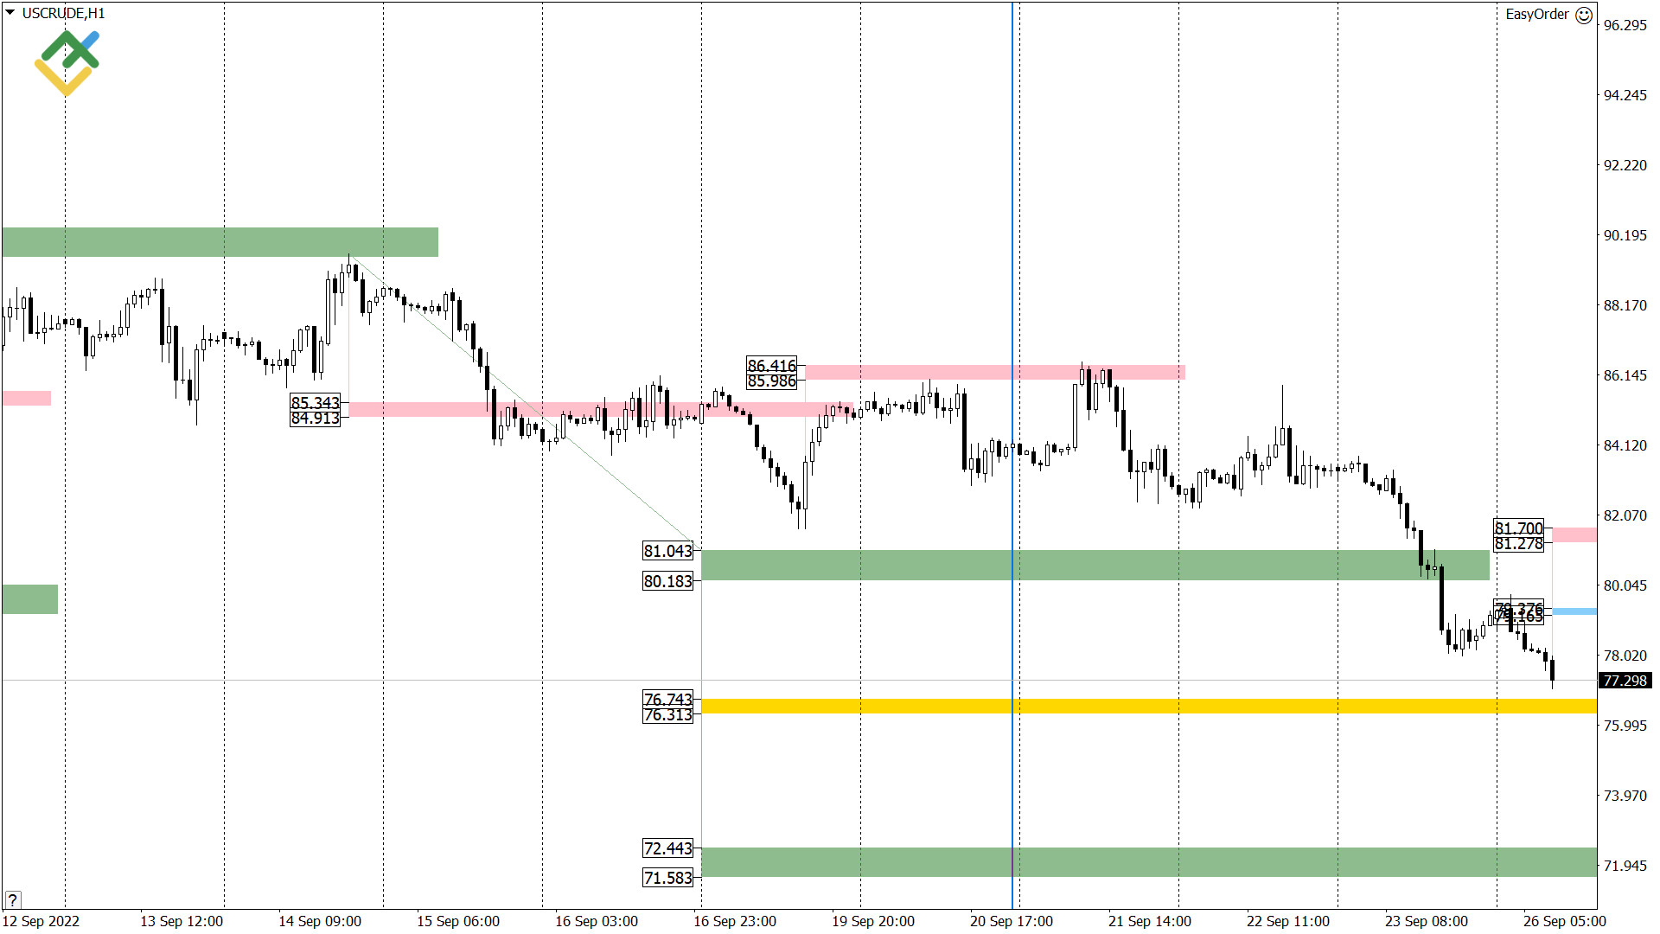Select the 81.700 level label
The image size is (1660, 934).
1518,528
